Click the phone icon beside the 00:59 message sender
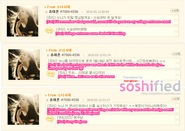The height and width of the screenshot is (131, 185). [x=46, y=12]
